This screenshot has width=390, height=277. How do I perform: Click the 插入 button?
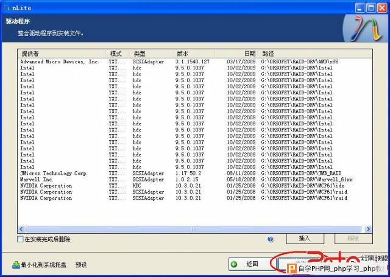tap(305, 239)
